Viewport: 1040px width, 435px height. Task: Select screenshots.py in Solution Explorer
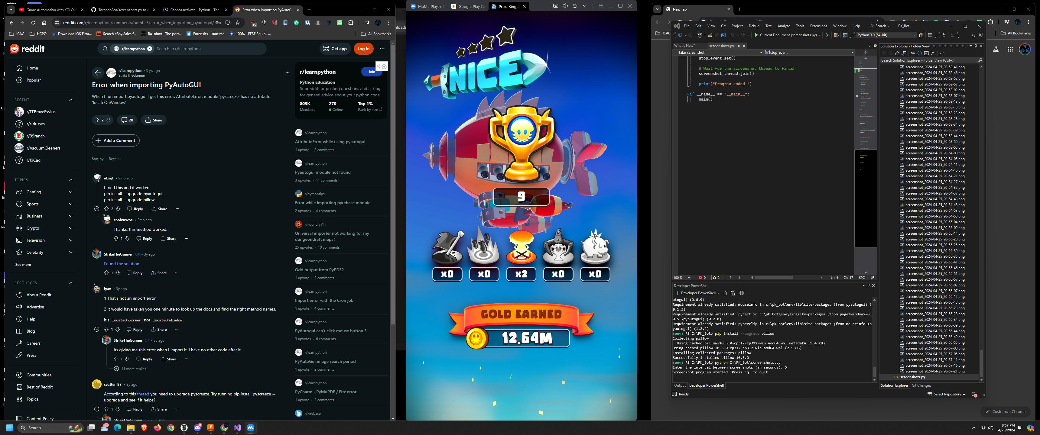912,377
